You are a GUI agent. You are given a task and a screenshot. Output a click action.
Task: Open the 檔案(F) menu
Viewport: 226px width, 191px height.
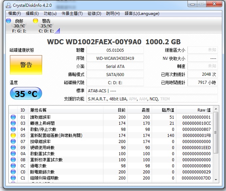coord(15,14)
